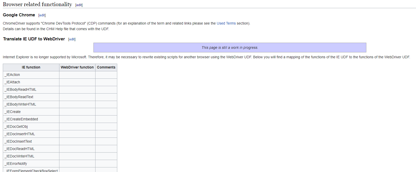Edit the Translate IE UDF to WebDriver section
The image size is (416, 172).
[72, 39]
